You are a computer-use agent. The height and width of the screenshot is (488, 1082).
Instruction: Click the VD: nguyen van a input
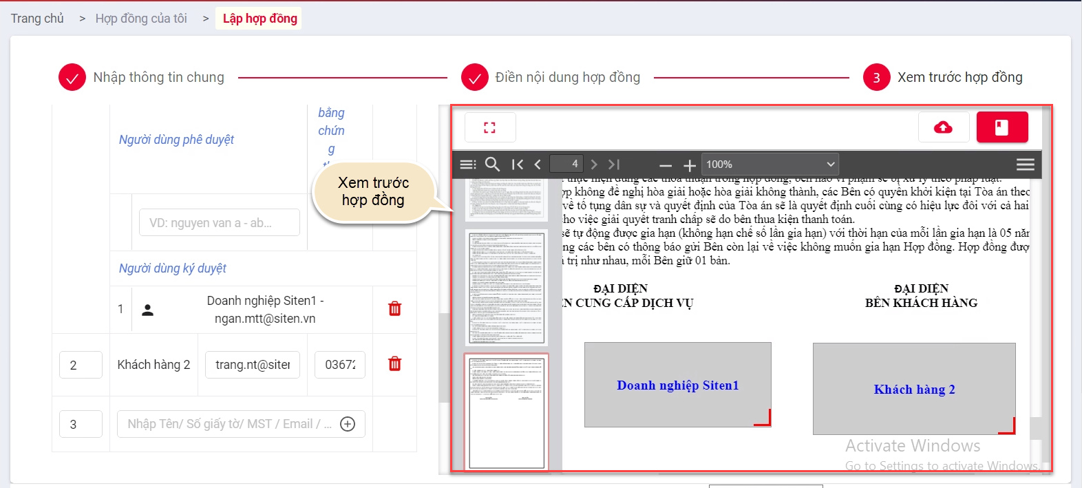pos(220,222)
